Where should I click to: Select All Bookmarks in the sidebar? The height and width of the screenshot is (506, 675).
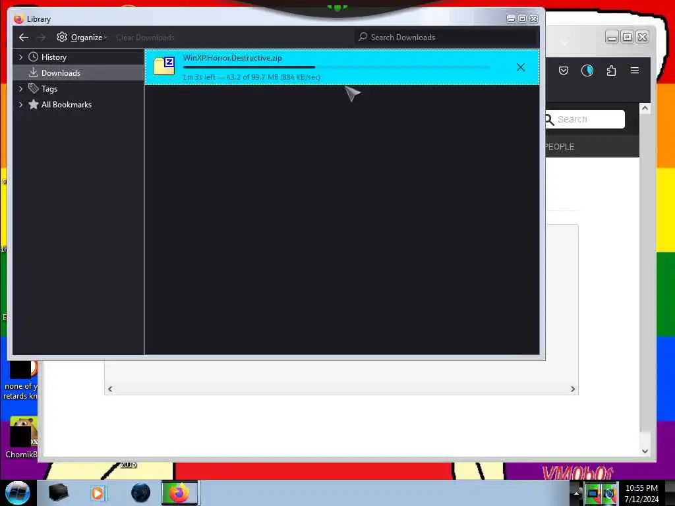point(67,105)
